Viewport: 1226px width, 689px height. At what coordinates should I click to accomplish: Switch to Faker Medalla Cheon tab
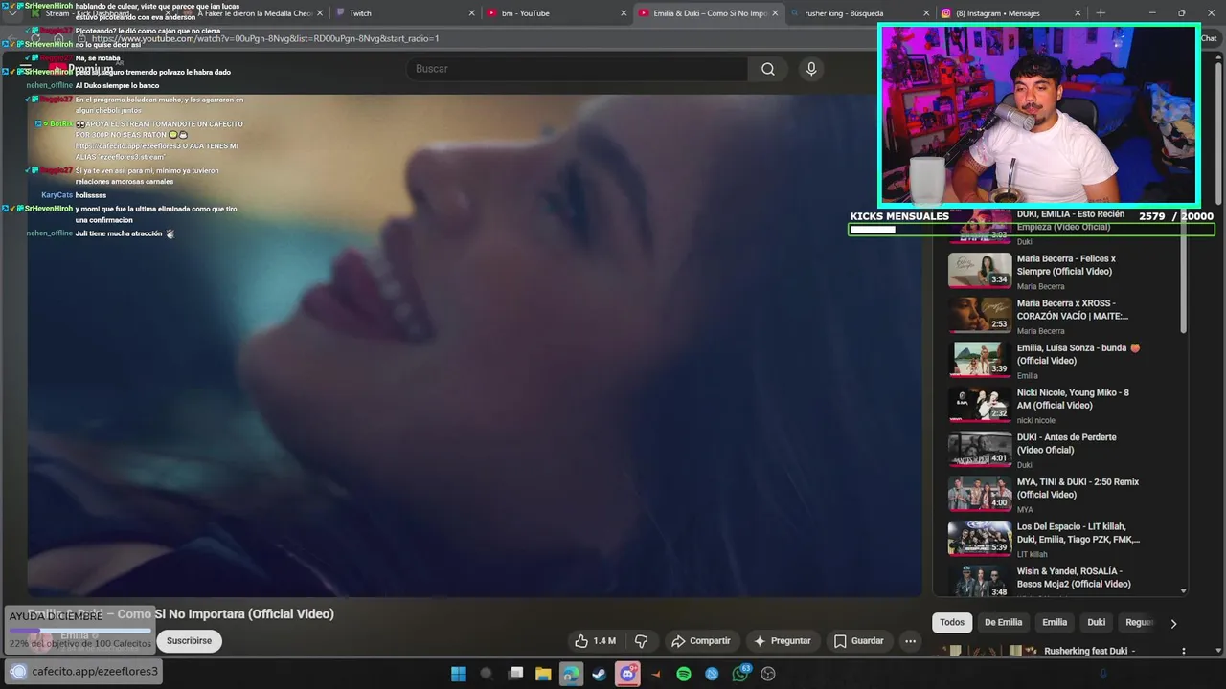(254, 13)
